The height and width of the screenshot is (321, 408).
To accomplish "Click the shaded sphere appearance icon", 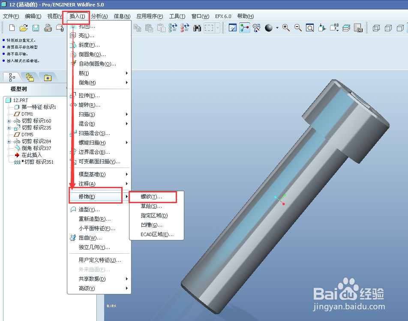I will (x=269, y=27).
